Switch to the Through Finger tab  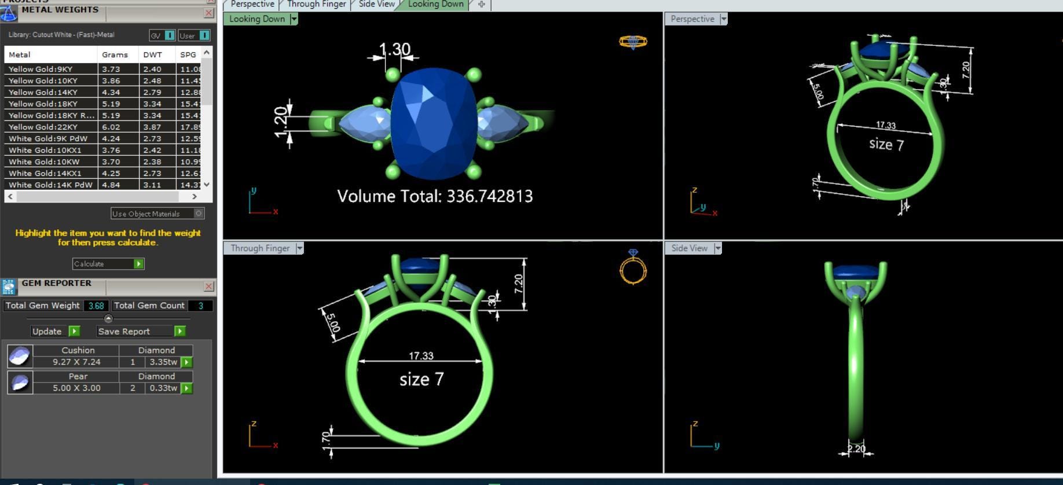point(316,5)
